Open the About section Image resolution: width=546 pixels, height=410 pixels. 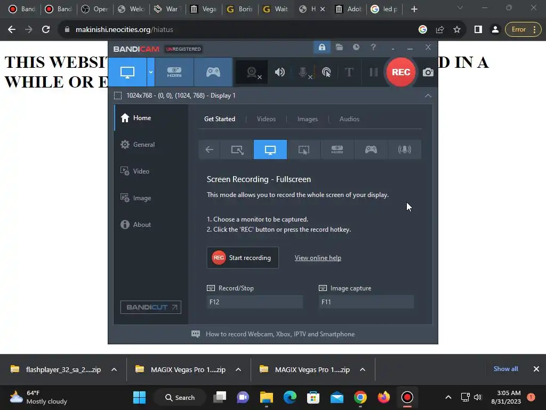[x=151, y=225]
